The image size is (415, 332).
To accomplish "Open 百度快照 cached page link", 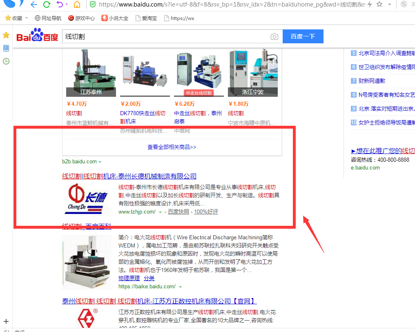I will [178, 212].
